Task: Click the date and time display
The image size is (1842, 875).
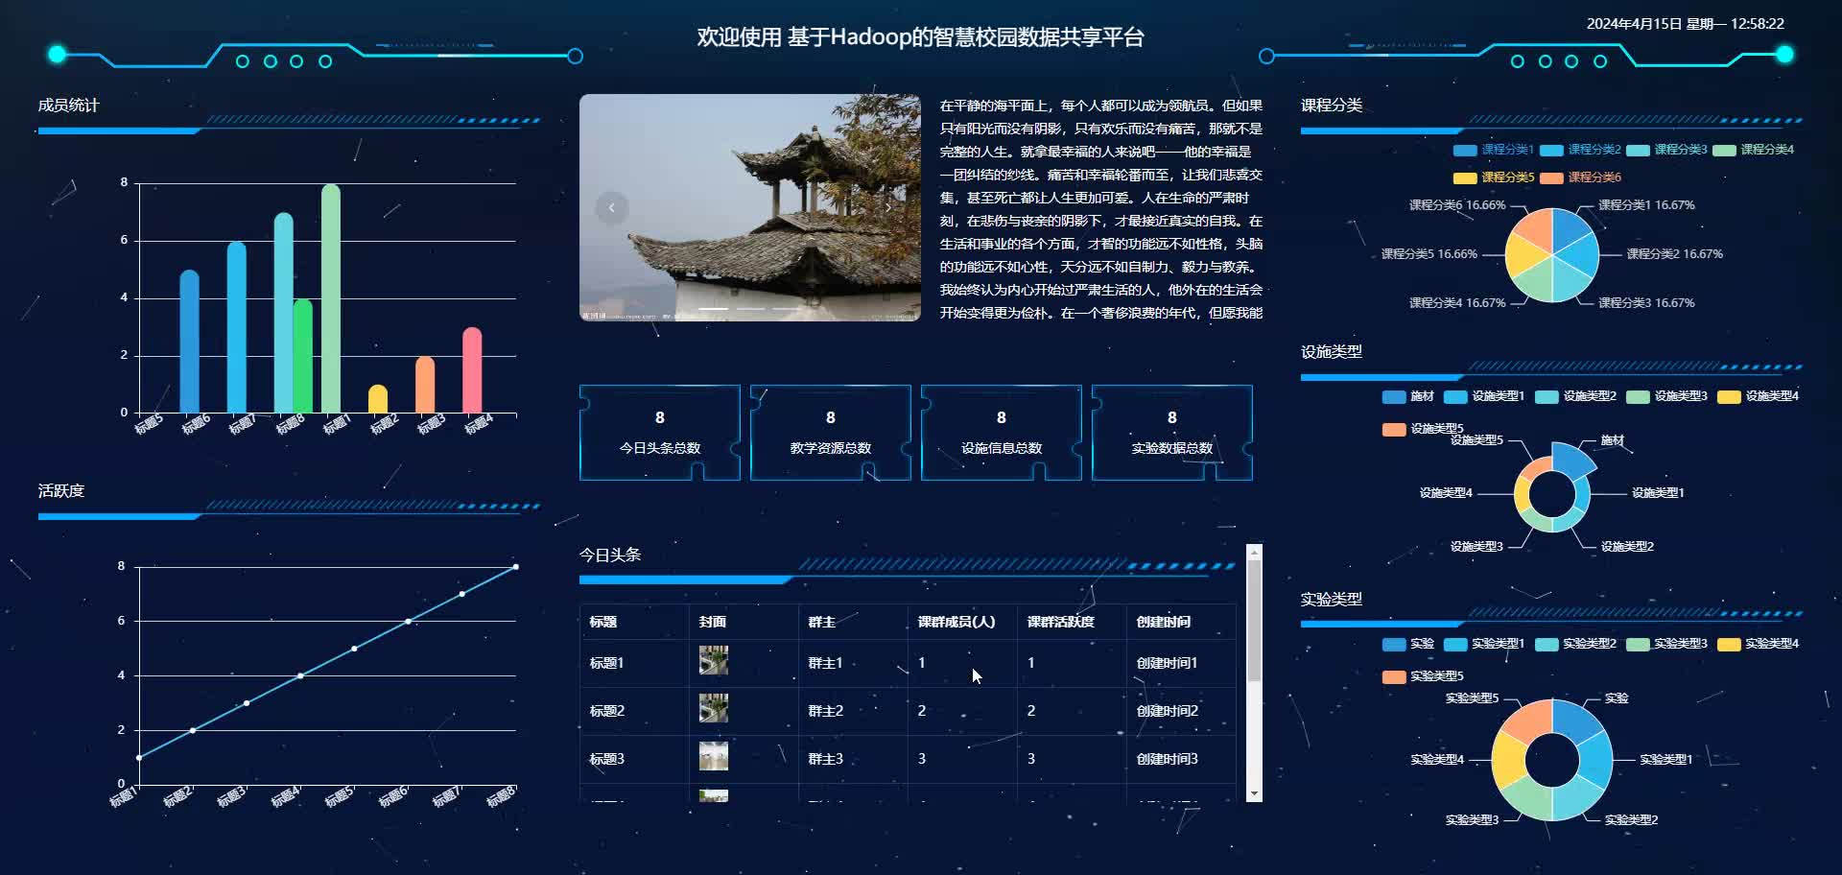Action: 1686,24
